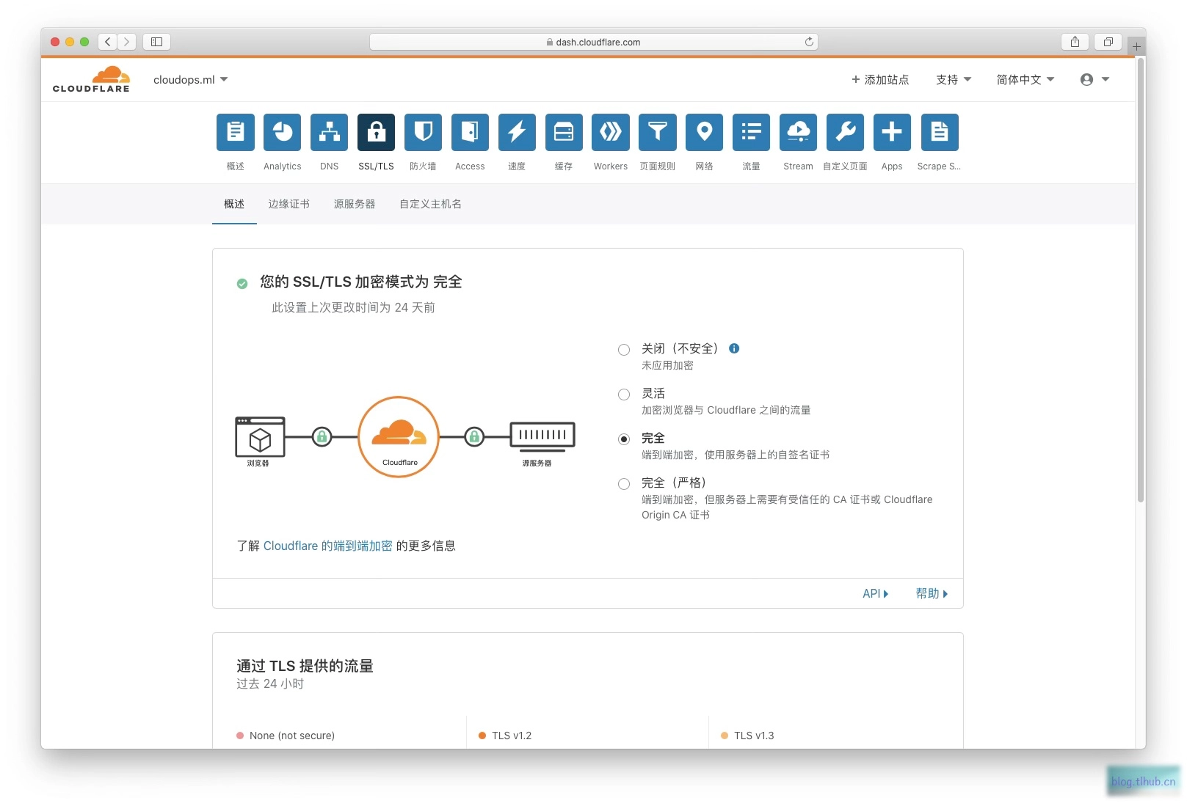The image size is (1187, 803).
Task: Click the browser icon in the diagram
Action: coord(260,437)
